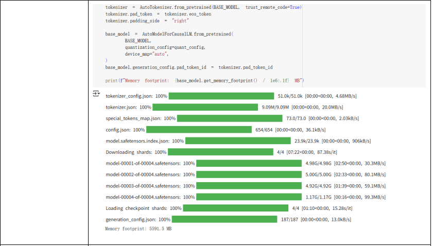This screenshot has width=432, height=246.
Task: Select the special_tokens_map.json progress bar
Action: [230, 118]
